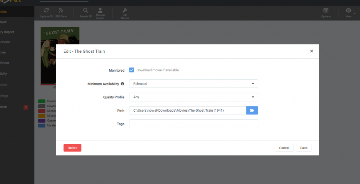Save changes with the Save button

click(x=304, y=148)
